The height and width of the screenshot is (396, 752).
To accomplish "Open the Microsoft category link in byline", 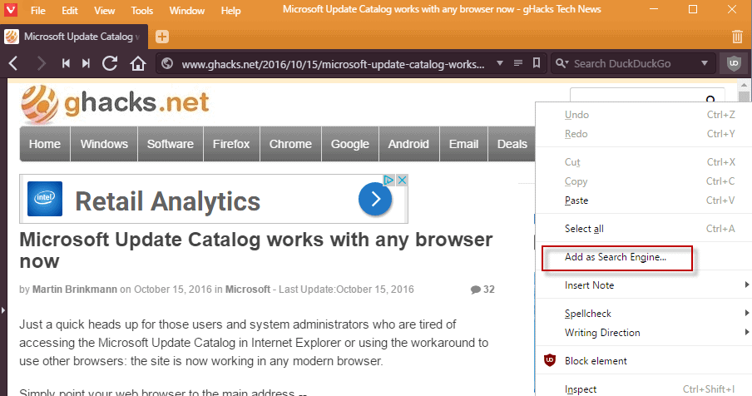I will (x=248, y=289).
